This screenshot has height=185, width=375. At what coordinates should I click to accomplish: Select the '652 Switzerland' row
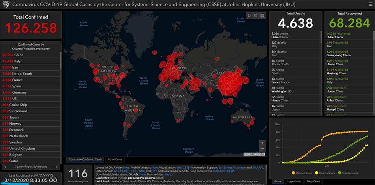30,111
